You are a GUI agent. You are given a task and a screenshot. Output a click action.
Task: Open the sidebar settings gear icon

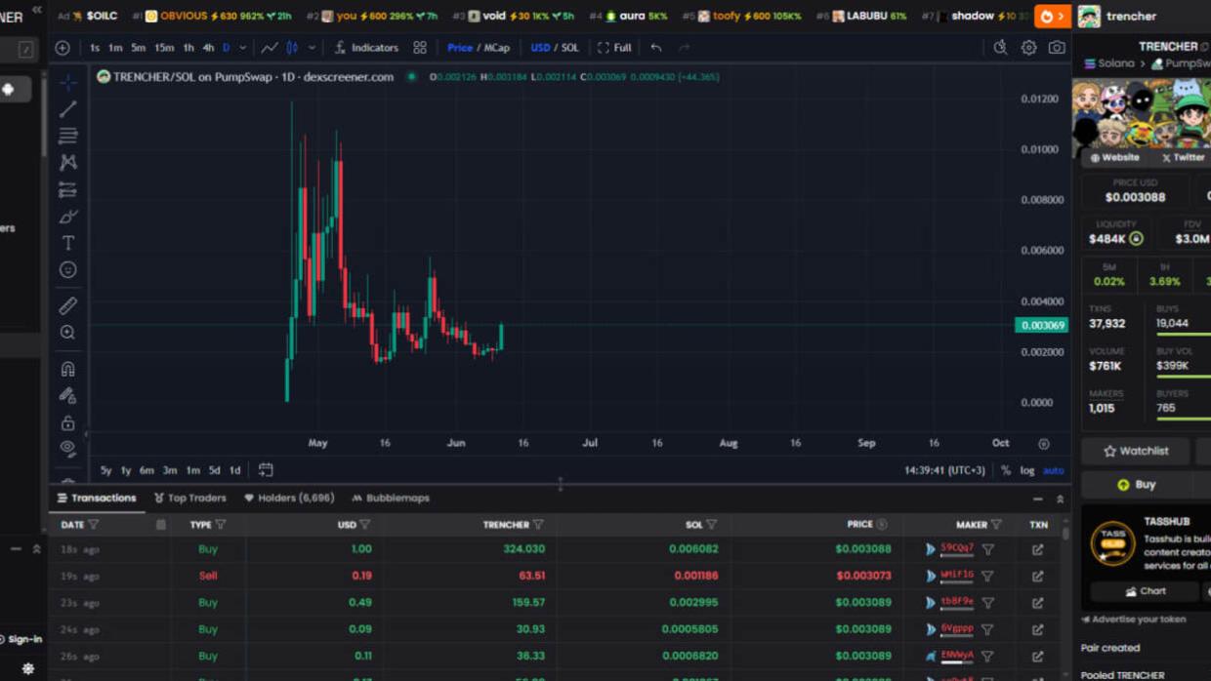tap(27, 669)
